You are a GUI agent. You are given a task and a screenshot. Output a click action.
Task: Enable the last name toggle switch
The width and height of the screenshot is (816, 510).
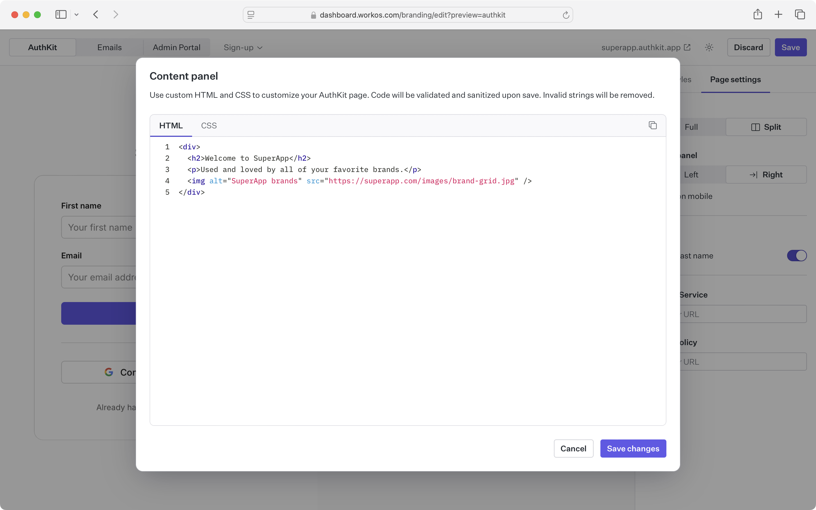click(x=796, y=255)
